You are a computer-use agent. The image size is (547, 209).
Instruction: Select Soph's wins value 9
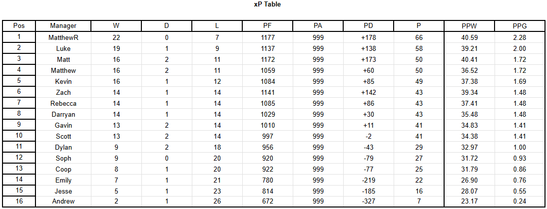(x=116, y=158)
